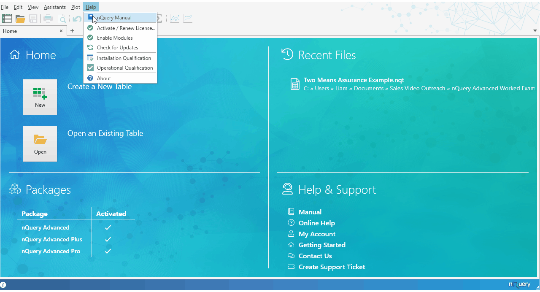This screenshot has height=292, width=540.
Task: Click the "Open an Existing Table" text
Action: pyautogui.click(x=105, y=133)
